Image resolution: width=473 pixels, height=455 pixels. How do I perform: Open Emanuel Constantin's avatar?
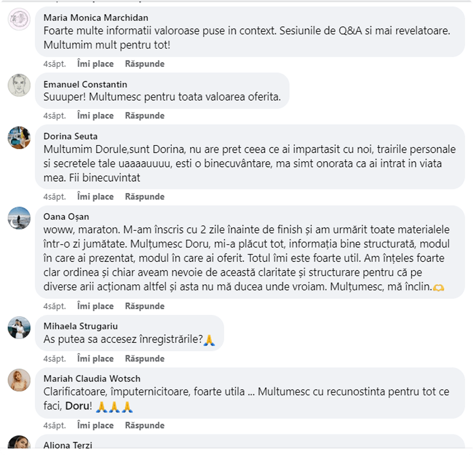point(19,85)
